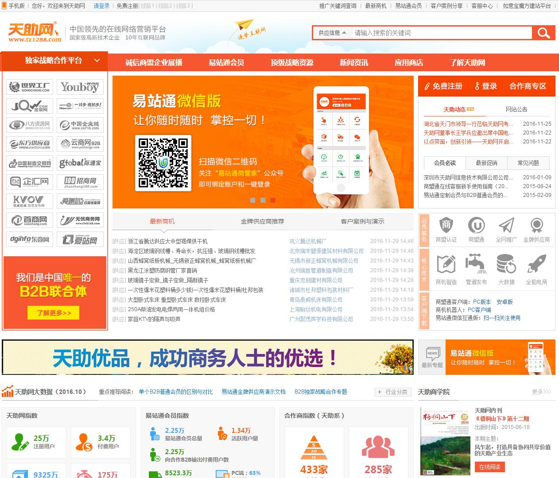Open the 了解天助网 nav item

point(467,62)
